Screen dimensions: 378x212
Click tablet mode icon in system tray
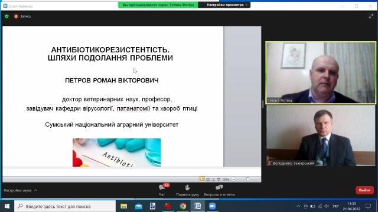pos(306,206)
